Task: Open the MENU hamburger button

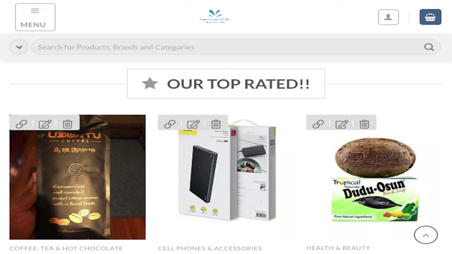Action: (35, 17)
